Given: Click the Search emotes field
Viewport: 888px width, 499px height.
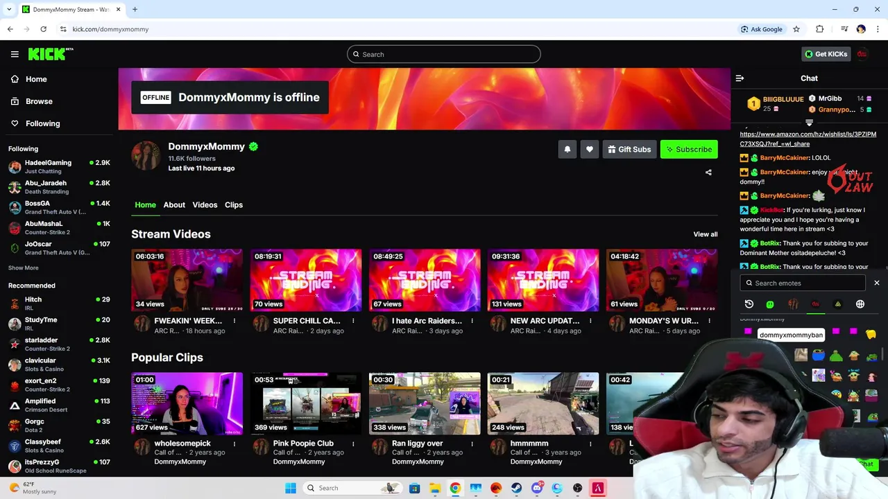Looking at the screenshot, I should [803, 283].
